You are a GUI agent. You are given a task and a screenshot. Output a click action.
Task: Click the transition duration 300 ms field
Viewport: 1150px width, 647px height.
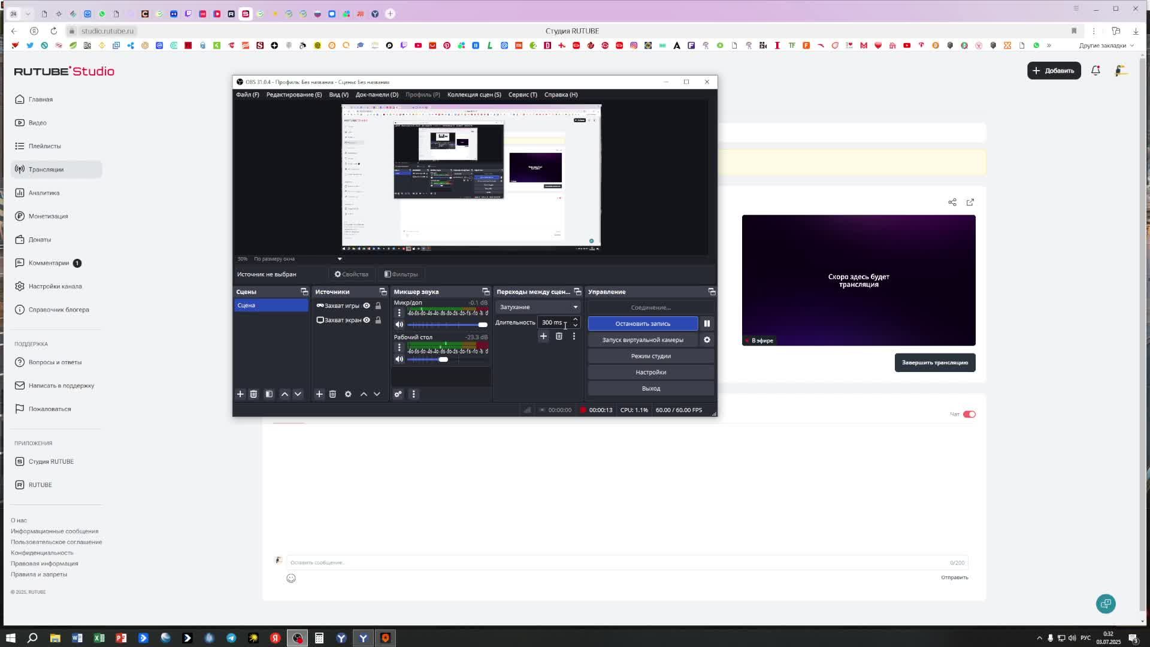click(553, 322)
